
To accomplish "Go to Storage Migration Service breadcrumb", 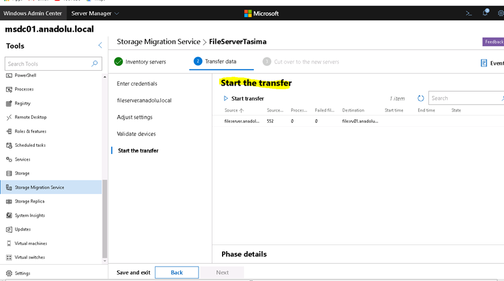I will pyautogui.click(x=158, y=42).
